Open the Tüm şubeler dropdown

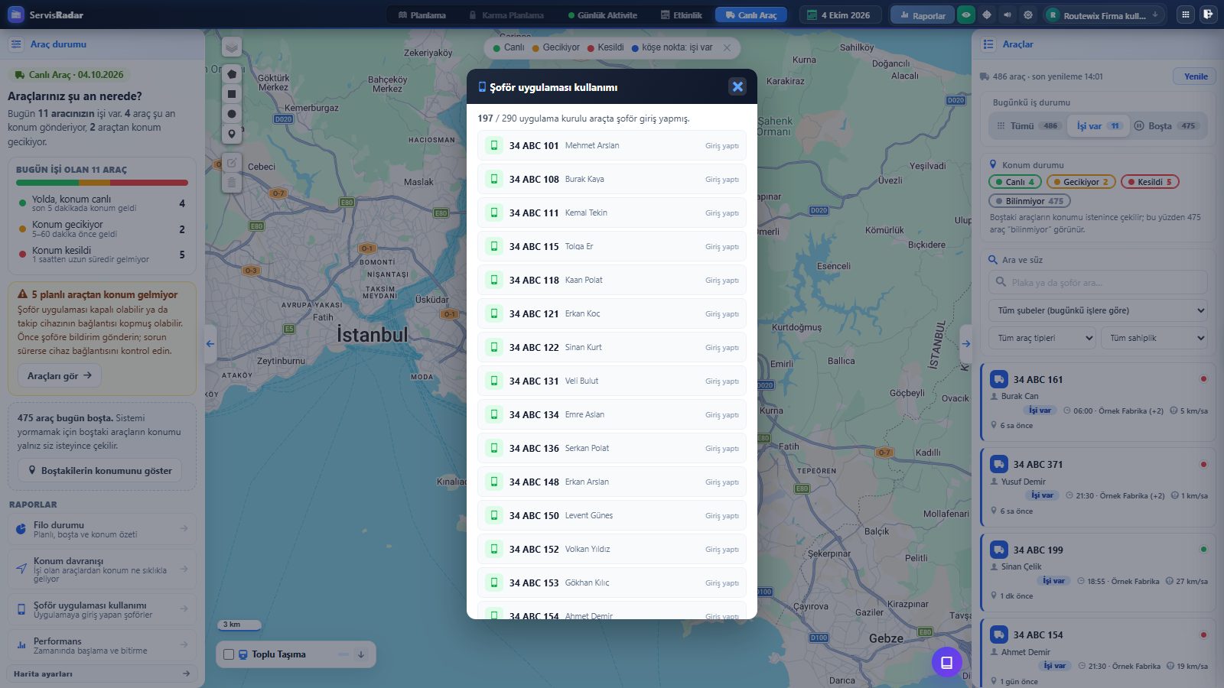[x=1098, y=310]
